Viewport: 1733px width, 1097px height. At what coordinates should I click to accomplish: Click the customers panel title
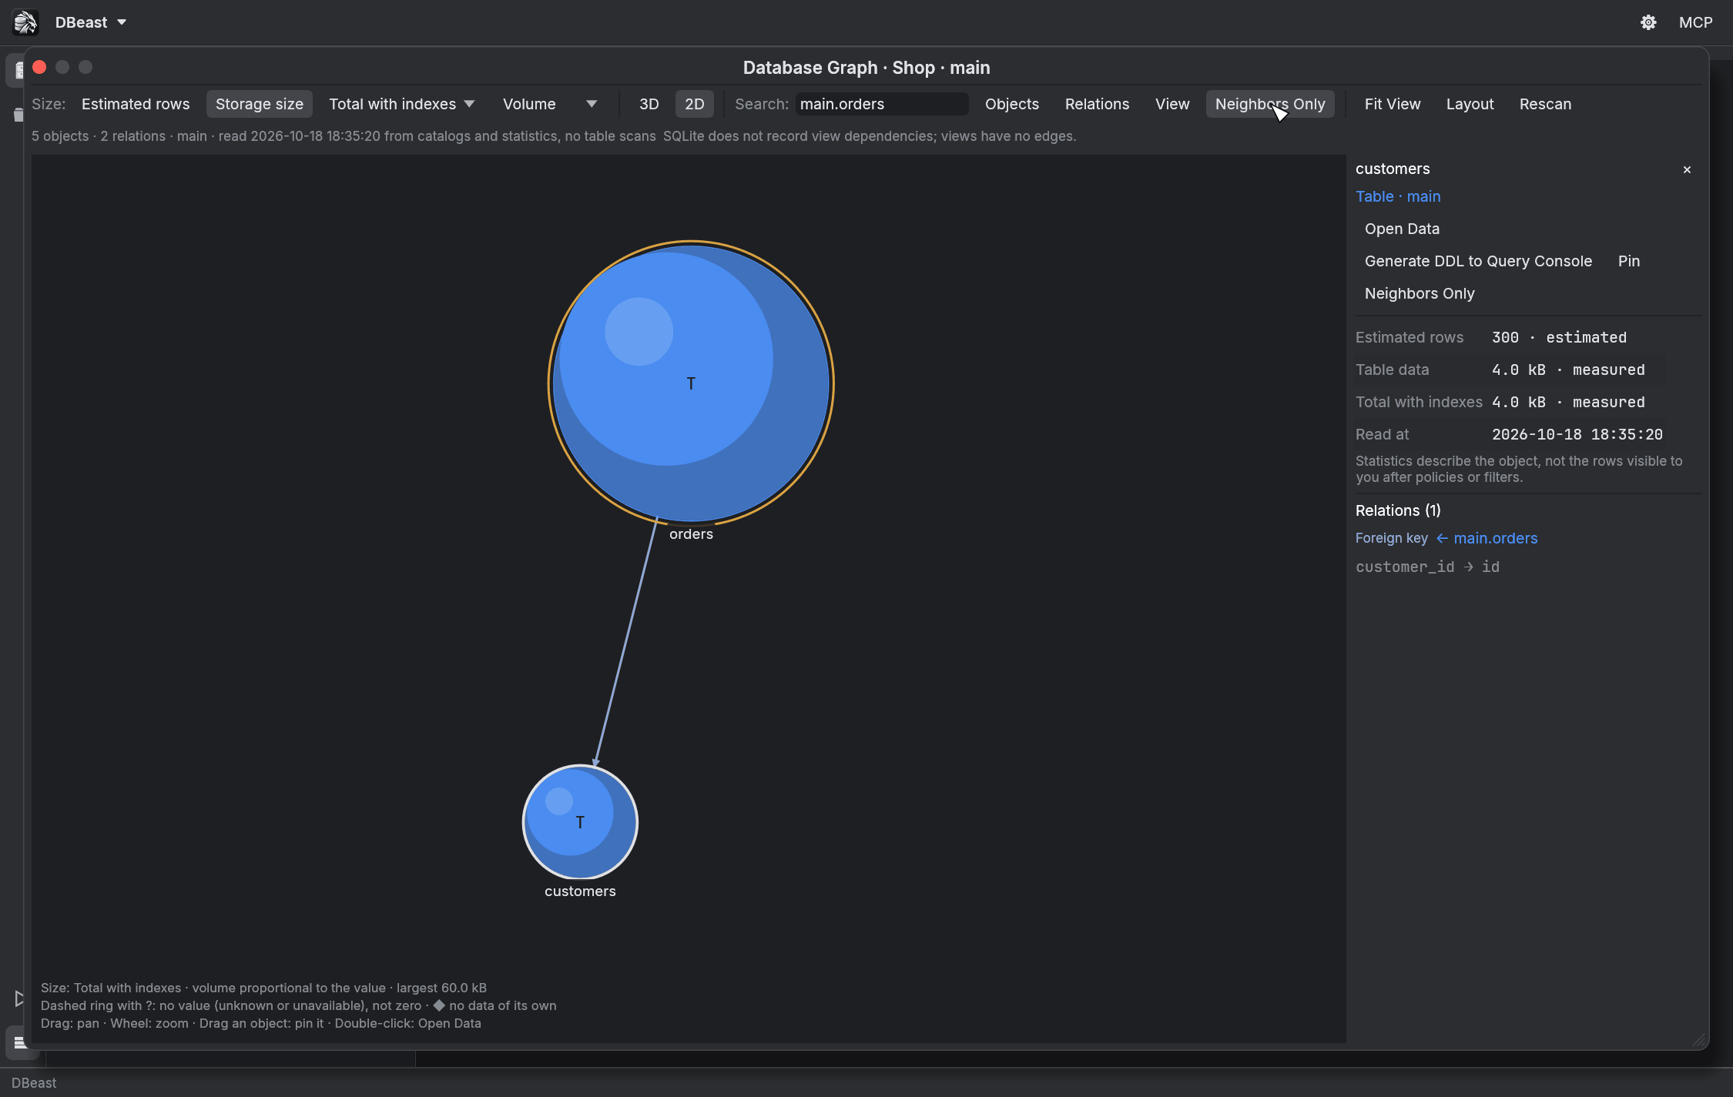(1393, 169)
